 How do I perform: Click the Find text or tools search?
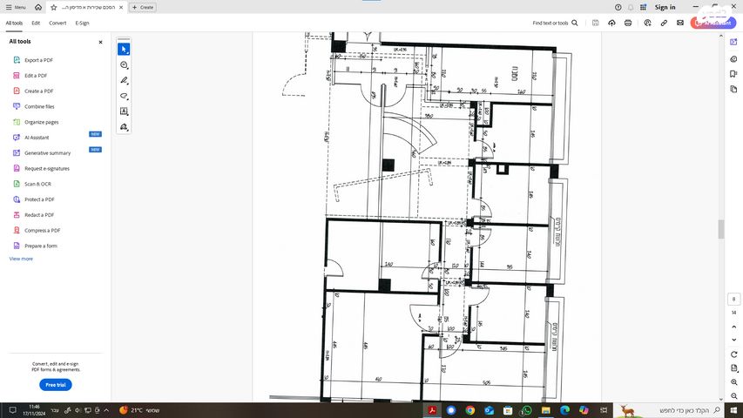pos(555,23)
